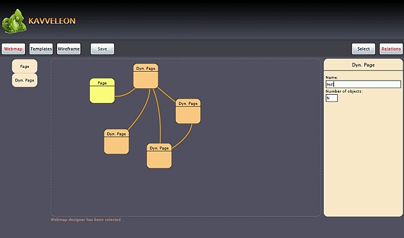Screen dimensions: 404x238
Task: Click the Dyn. Page properties panel header
Action: pos(364,65)
